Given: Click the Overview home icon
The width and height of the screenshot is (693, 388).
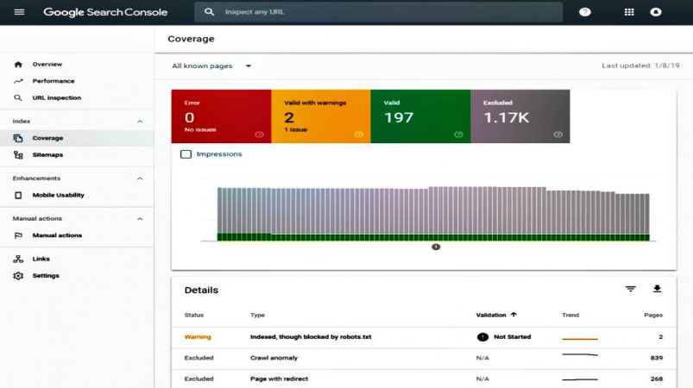Looking at the screenshot, I should (18, 65).
